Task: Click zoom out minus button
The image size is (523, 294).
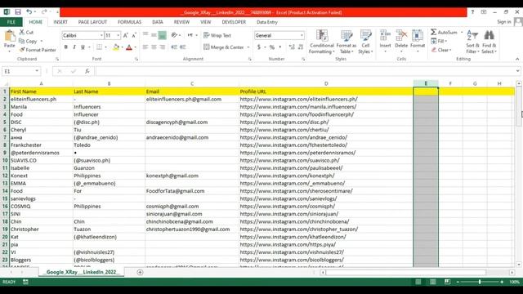Action: coord(458,282)
